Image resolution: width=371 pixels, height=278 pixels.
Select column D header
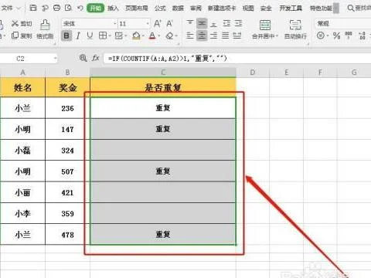point(253,73)
